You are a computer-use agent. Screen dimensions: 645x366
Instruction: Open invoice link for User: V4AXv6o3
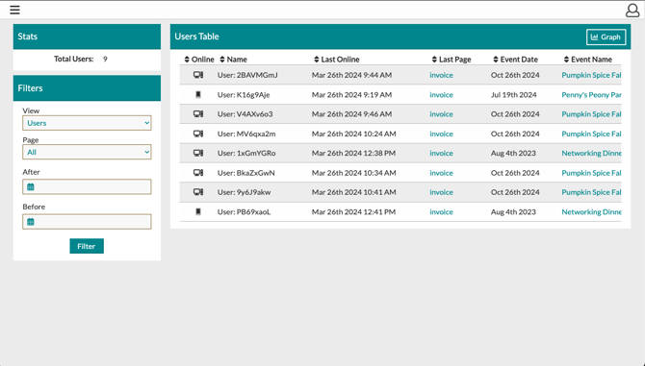441,114
